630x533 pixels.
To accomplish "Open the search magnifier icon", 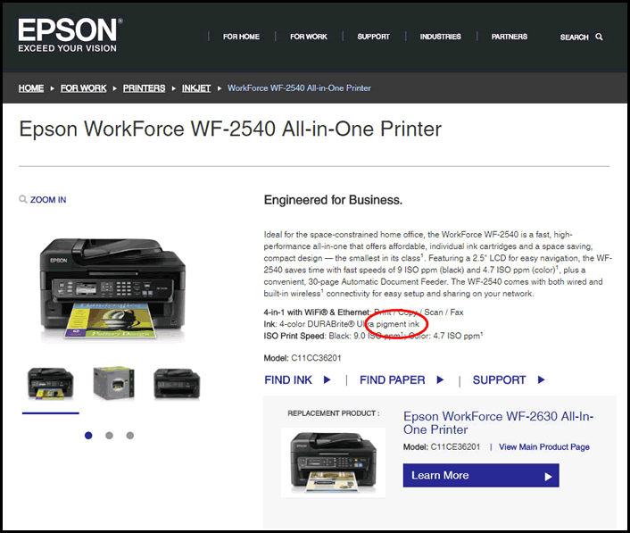I will tap(599, 37).
